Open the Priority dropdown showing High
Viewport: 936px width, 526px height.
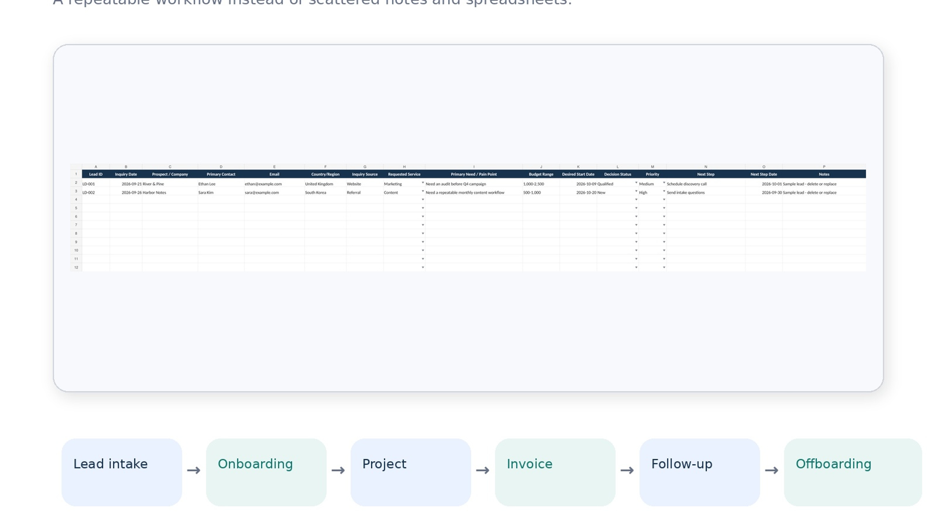[664, 191]
